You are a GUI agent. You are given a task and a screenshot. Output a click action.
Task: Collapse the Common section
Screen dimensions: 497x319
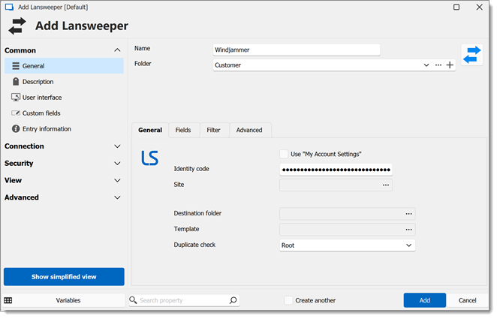(x=117, y=50)
